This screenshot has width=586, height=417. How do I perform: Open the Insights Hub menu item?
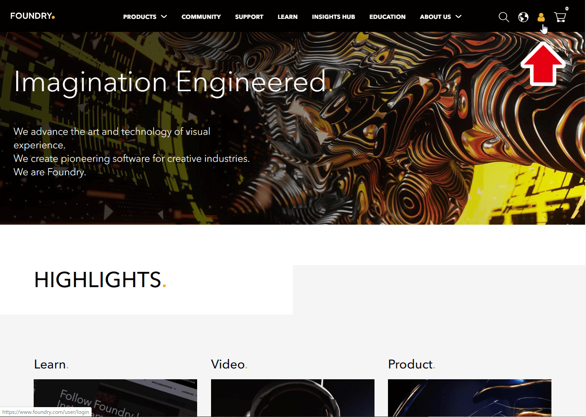(x=334, y=17)
